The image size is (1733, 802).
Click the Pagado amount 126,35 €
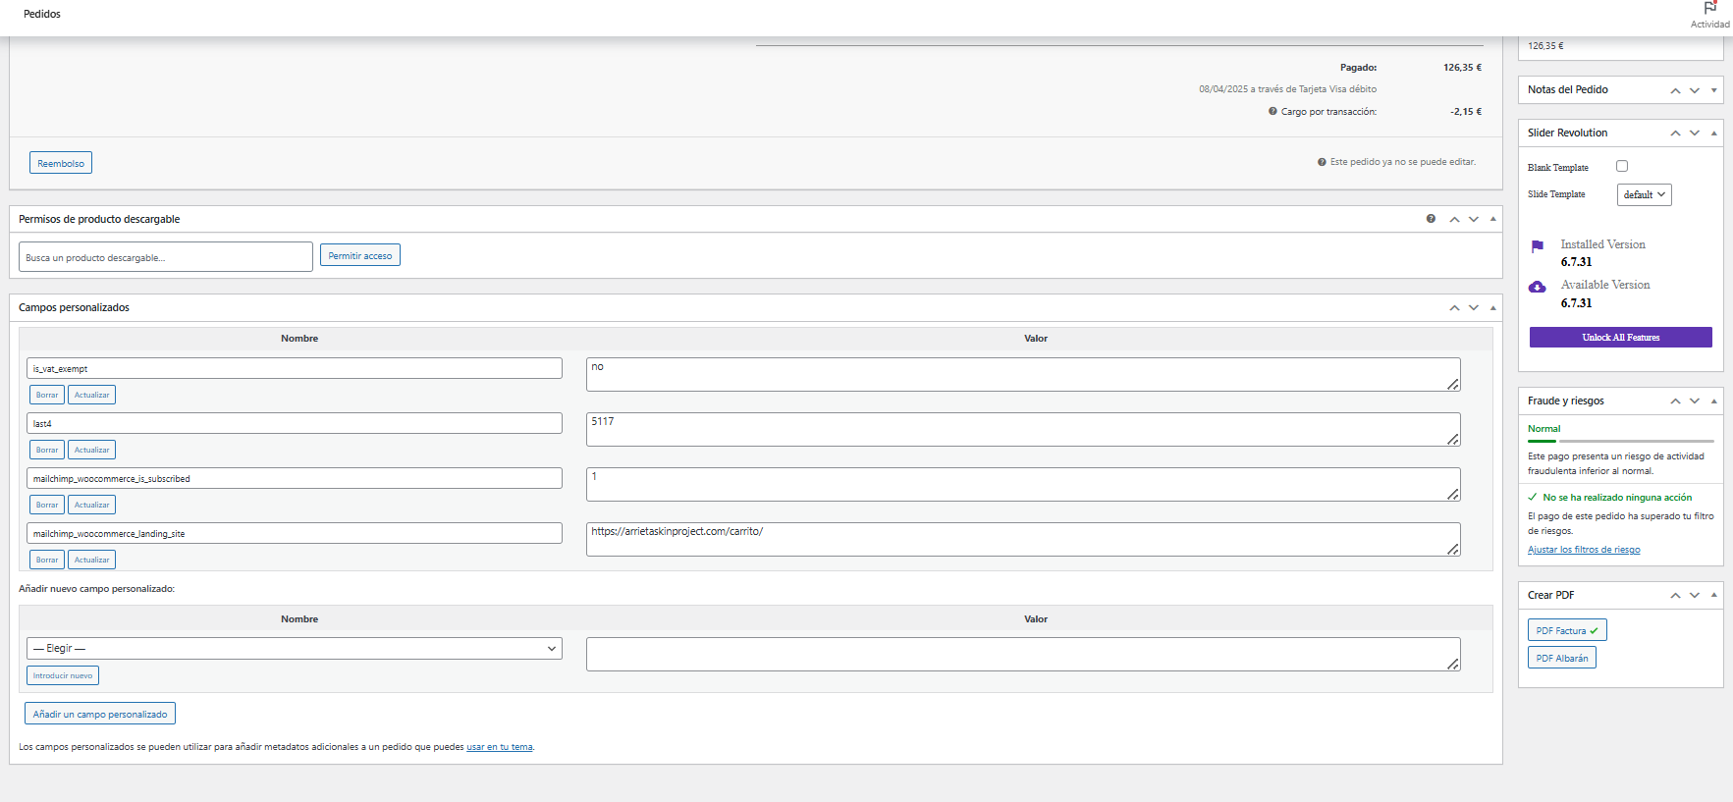(1462, 68)
